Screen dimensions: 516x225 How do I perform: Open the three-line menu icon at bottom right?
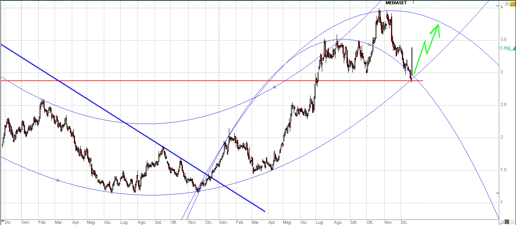[x=512, y=221]
